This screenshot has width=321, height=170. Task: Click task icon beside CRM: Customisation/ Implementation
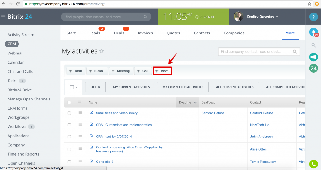pos(91,124)
